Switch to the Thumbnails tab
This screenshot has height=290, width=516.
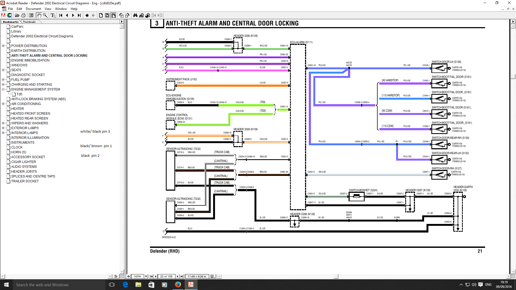[x=29, y=22]
